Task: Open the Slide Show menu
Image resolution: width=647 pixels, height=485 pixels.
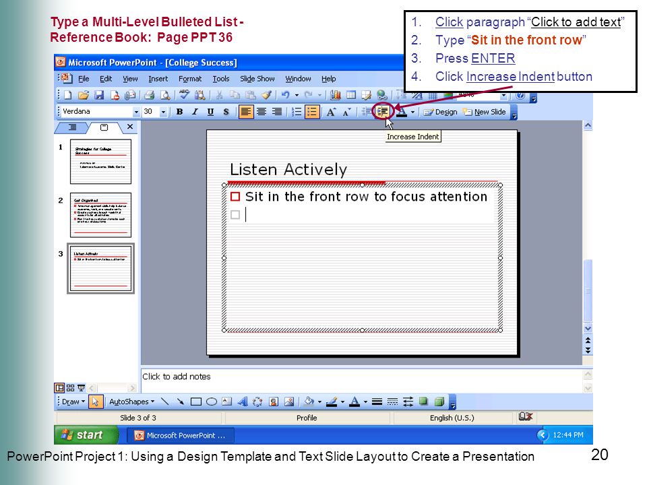Action: point(257,79)
